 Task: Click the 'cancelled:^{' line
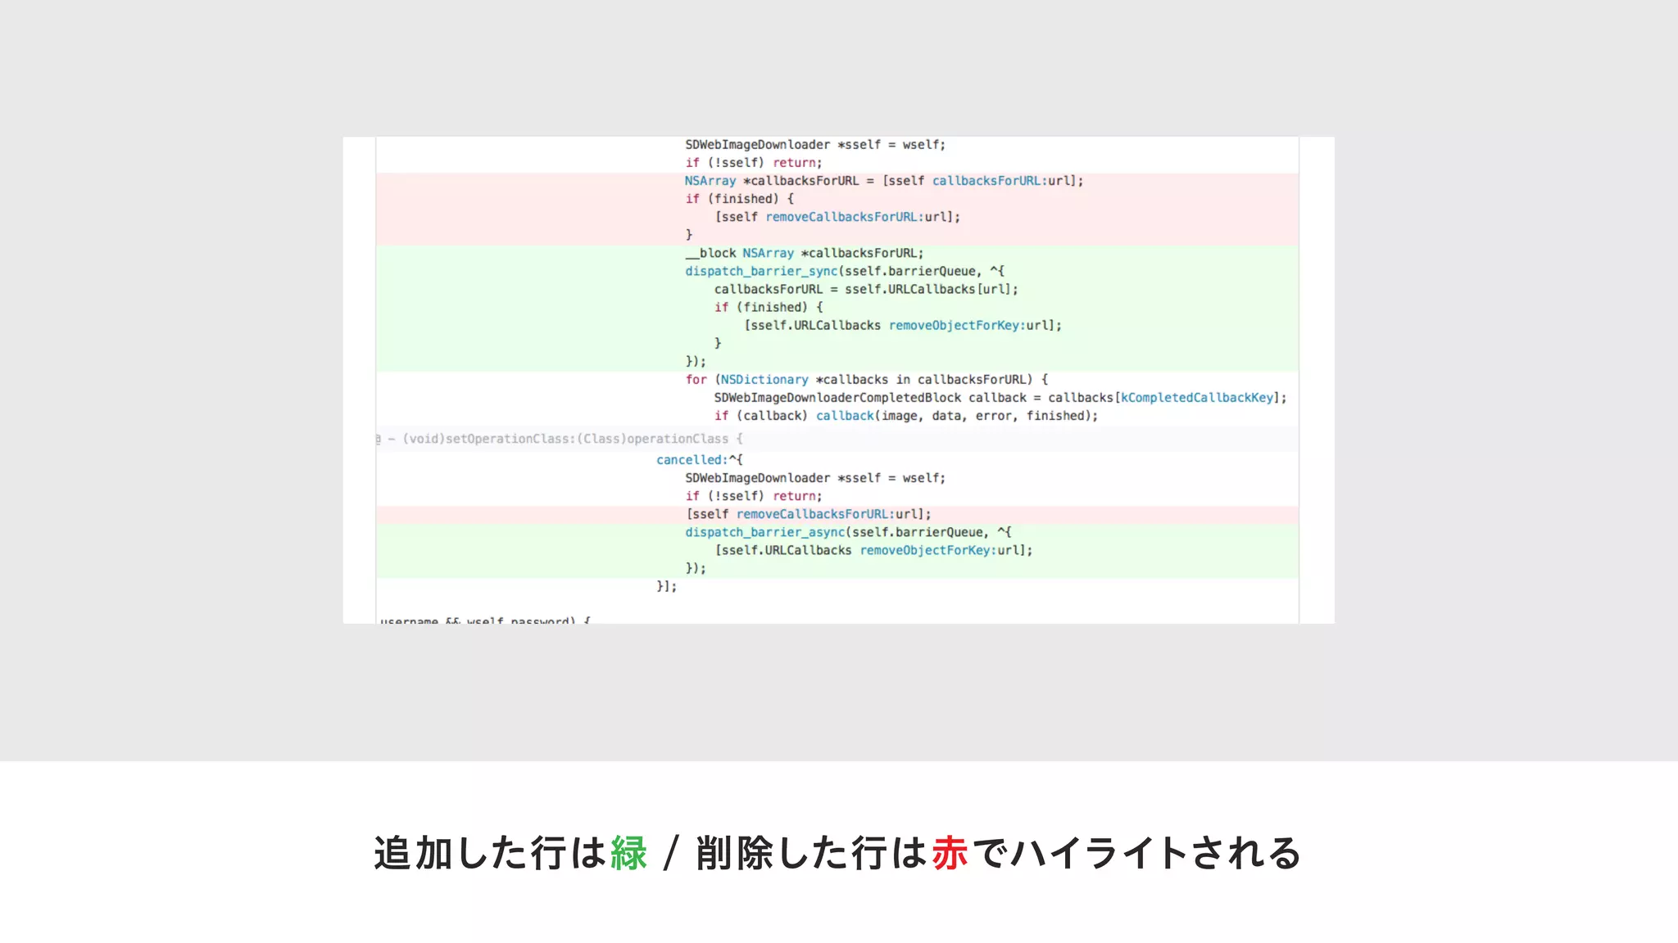pos(699,460)
